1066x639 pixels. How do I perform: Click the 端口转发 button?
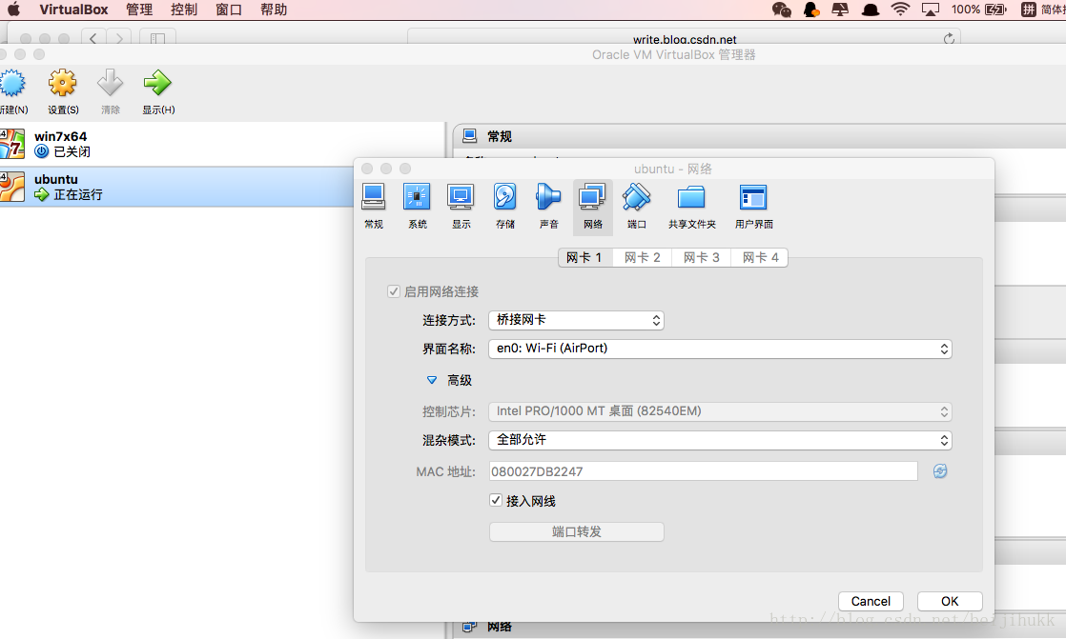click(577, 531)
